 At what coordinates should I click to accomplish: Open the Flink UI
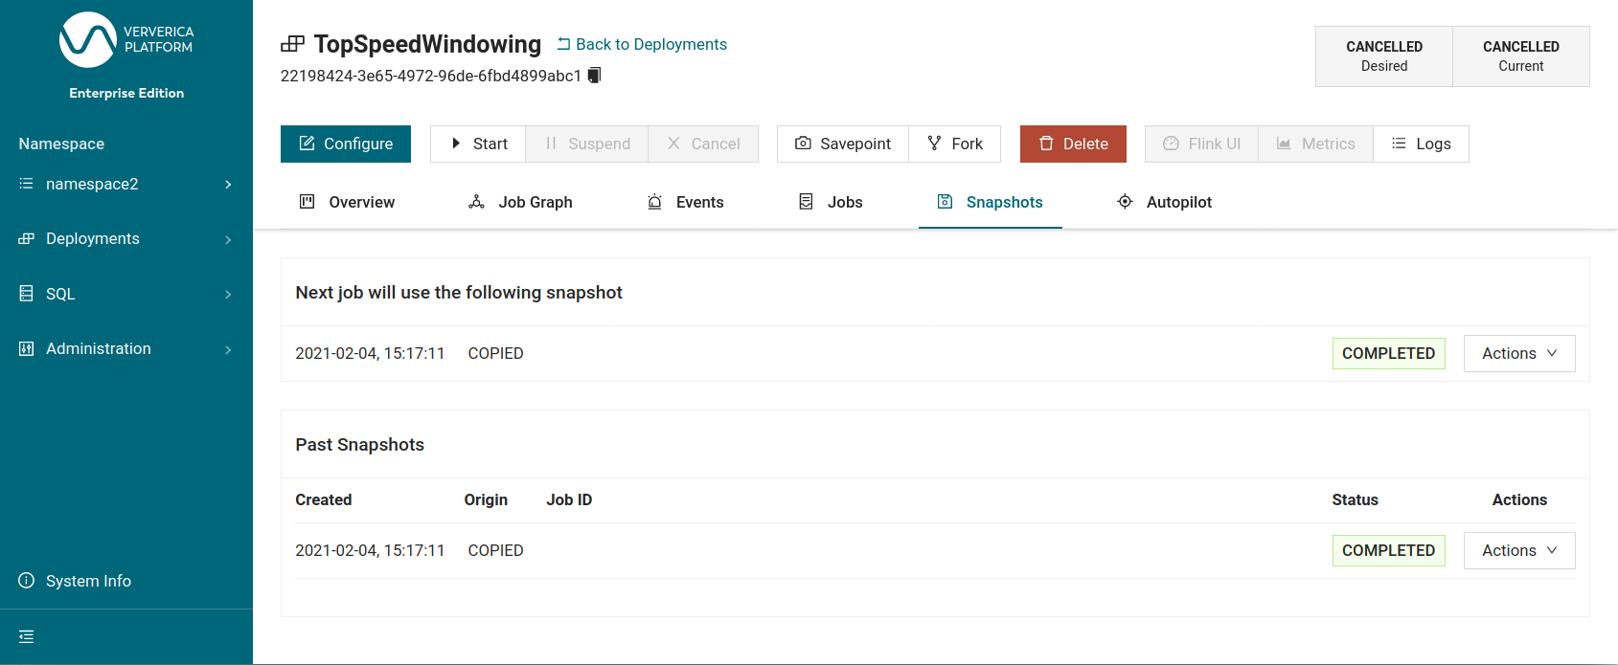(1201, 144)
